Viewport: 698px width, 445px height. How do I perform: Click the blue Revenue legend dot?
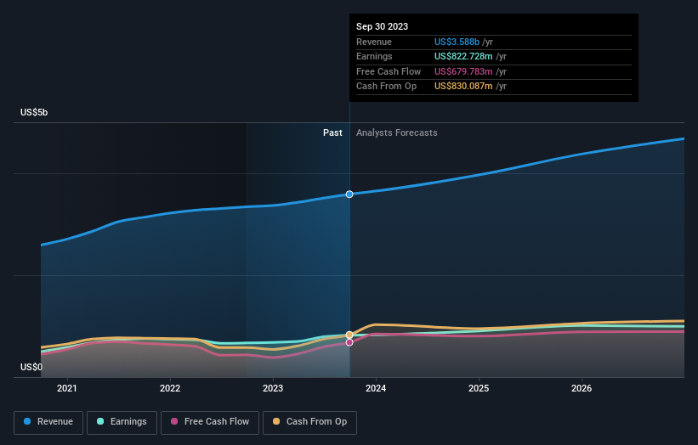[x=27, y=421]
